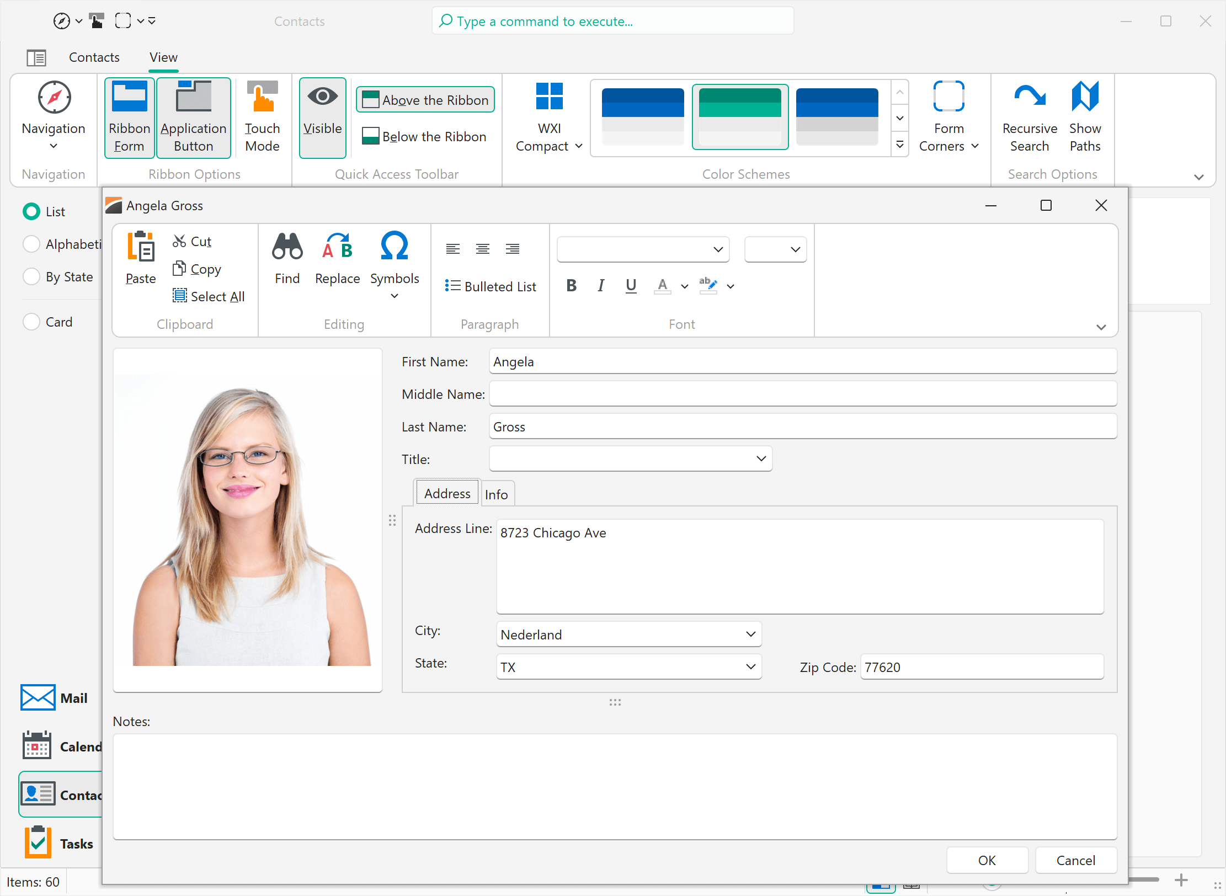Image resolution: width=1226 pixels, height=896 pixels.
Task: Pick the green color scheme swatch
Action: 739,117
